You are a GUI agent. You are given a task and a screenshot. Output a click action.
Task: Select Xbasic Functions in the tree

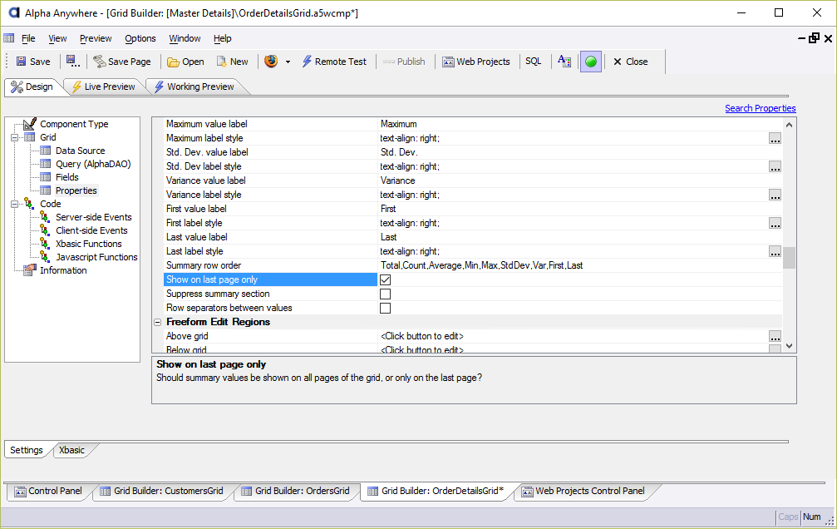tap(89, 245)
